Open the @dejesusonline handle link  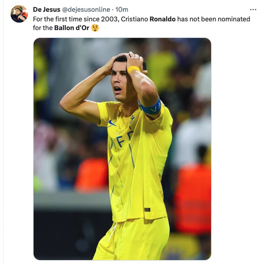point(86,10)
